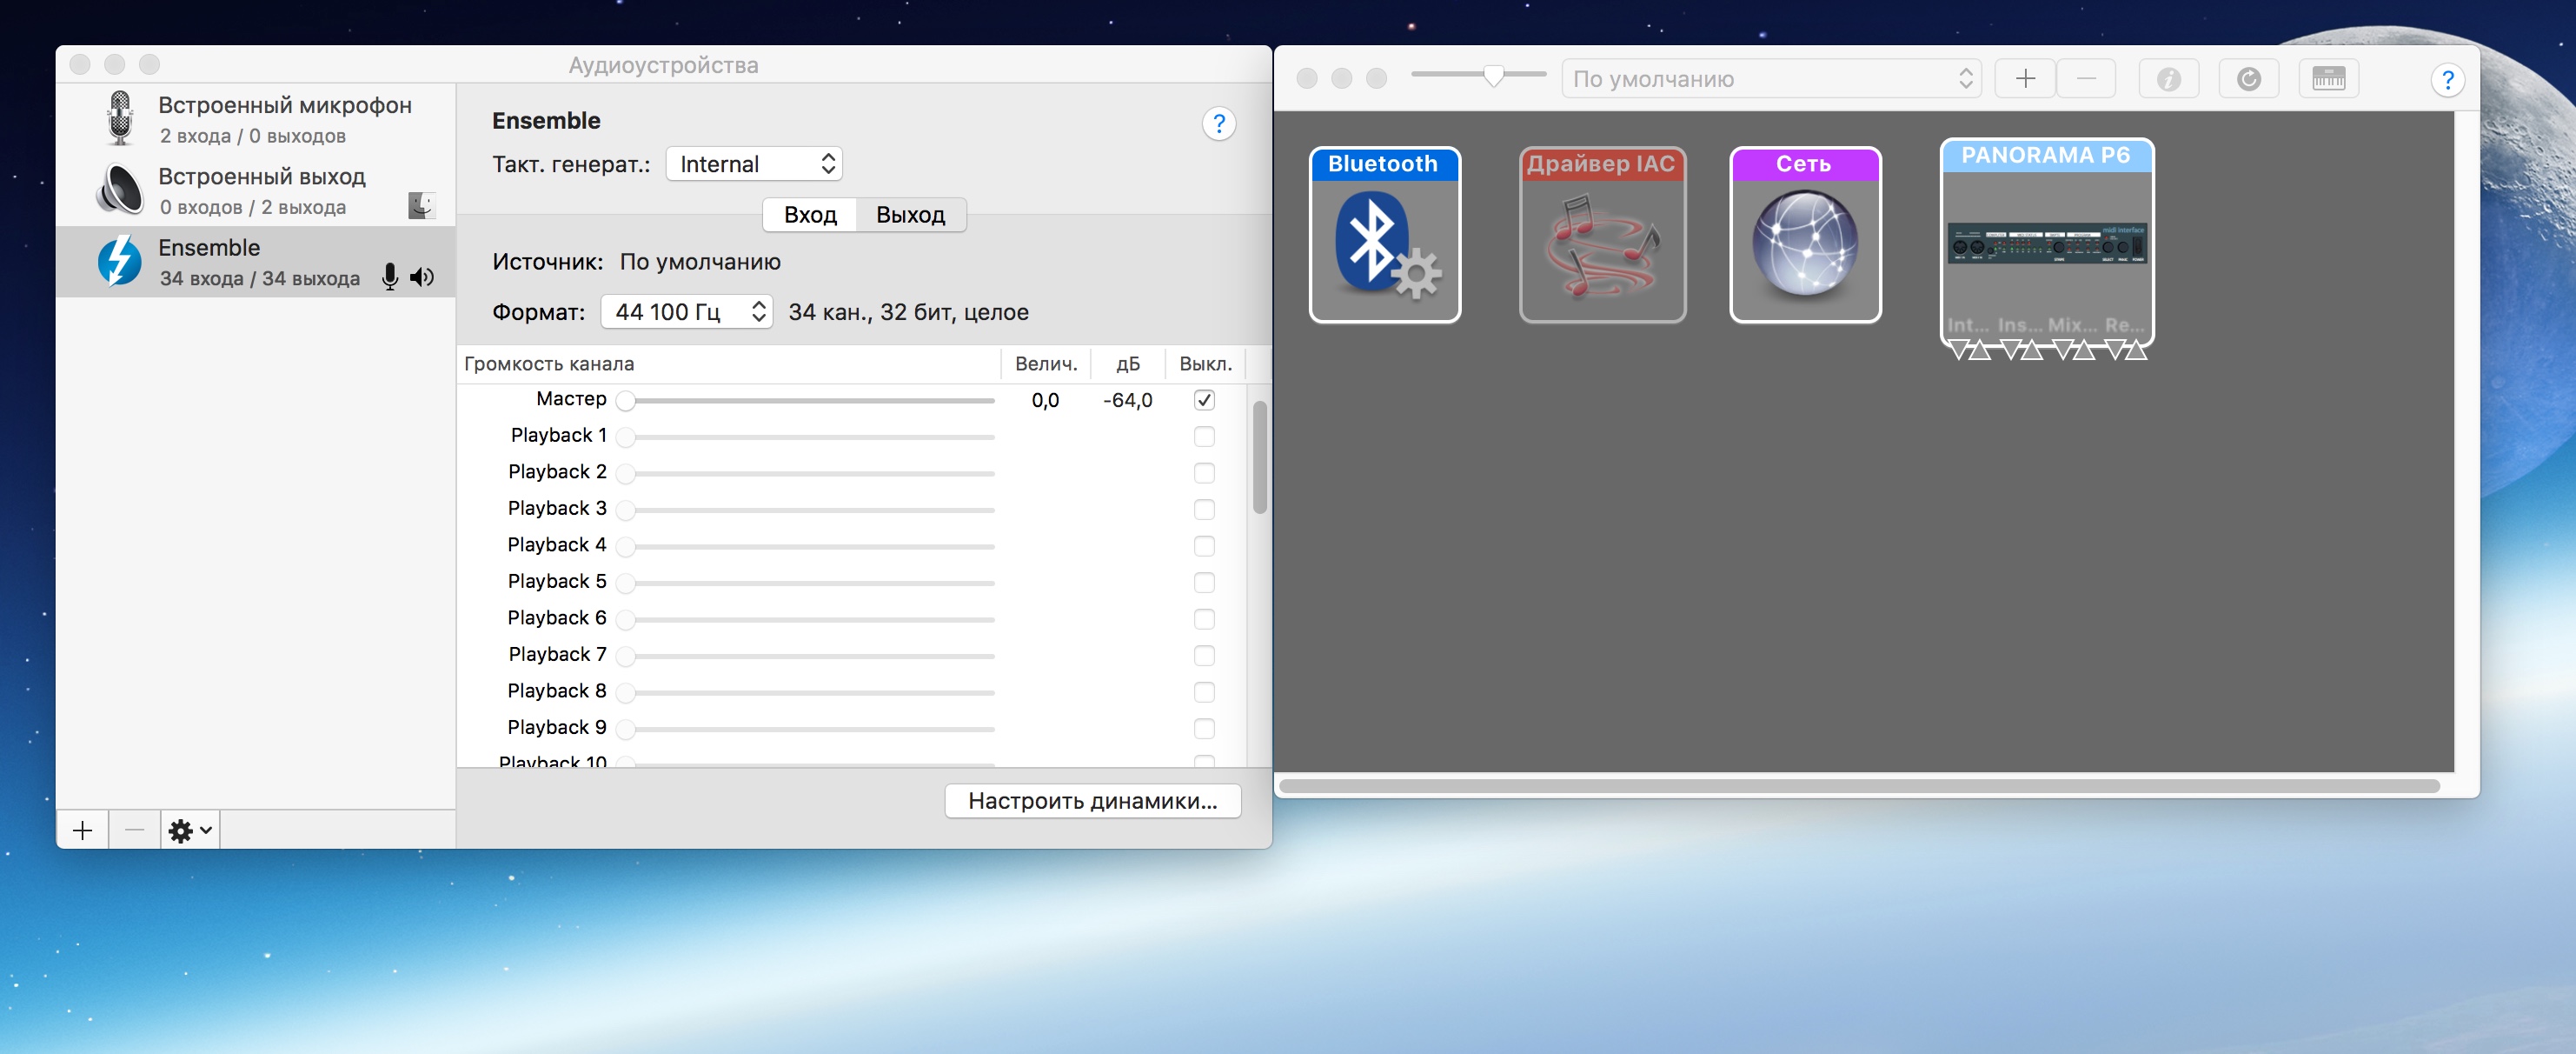Viewport: 2576px width, 1054px height.
Task: Click the Master volume slider
Action: click(x=808, y=400)
